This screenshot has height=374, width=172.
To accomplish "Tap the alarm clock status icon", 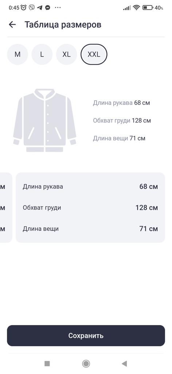I will (24, 8).
